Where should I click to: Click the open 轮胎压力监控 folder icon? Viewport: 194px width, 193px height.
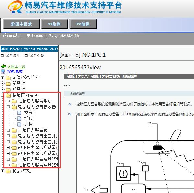click(8, 95)
